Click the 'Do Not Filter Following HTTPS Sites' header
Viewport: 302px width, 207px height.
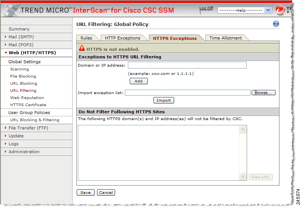(122, 112)
